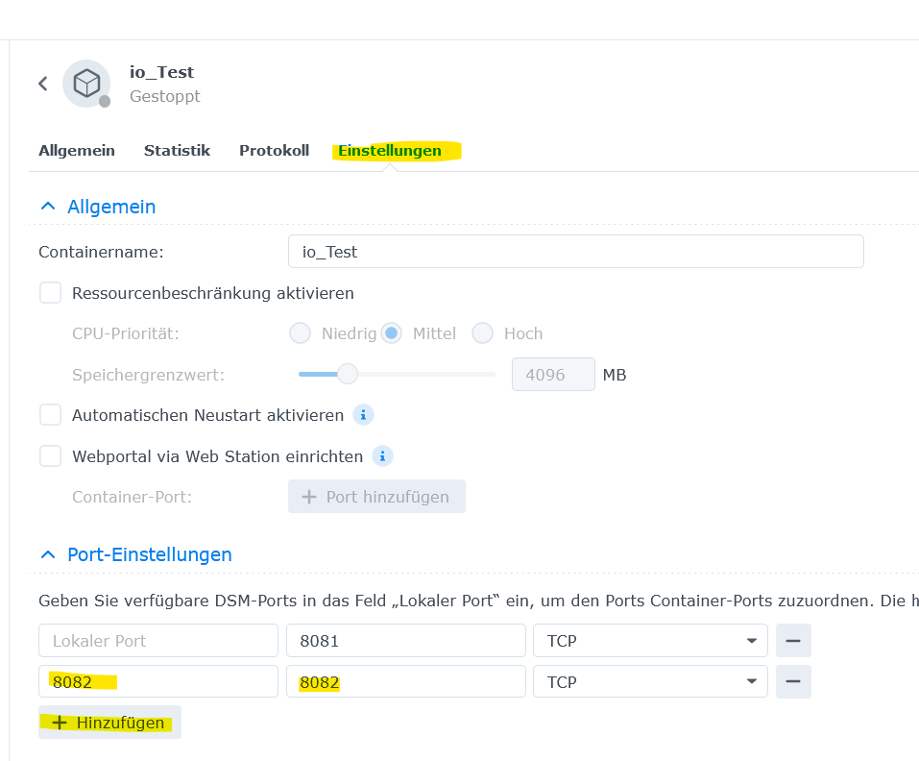Click the io_Test container cube icon
This screenshot has height=761, width=919.
tap(86, 84)
